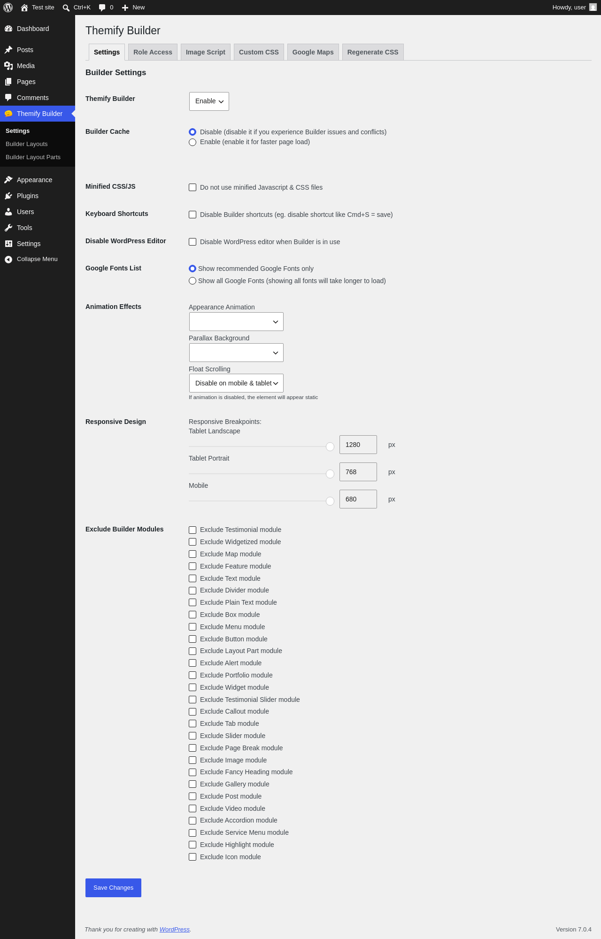601x939 pixels.
Task: Open the Parallax Background dropdown
Action: pos(236,353)
